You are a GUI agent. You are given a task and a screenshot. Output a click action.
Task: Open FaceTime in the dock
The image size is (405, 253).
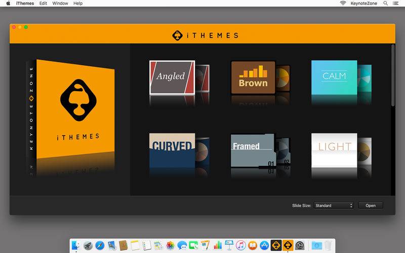pyautogui.click(x=194, y=245)
